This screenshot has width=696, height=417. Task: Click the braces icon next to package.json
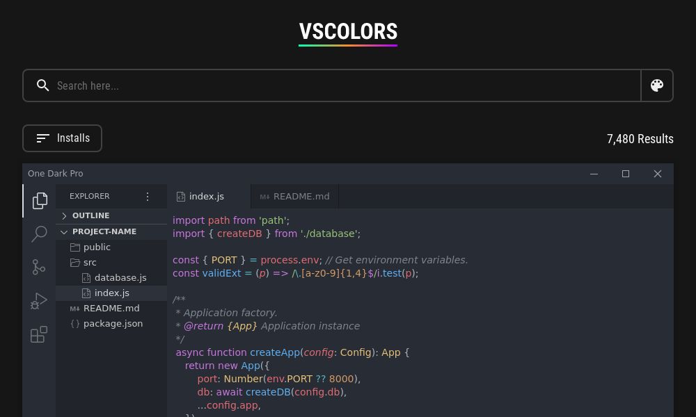coord(75,323)
